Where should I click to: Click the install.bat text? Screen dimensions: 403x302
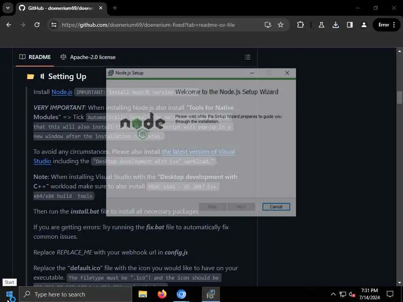point(85,211)
